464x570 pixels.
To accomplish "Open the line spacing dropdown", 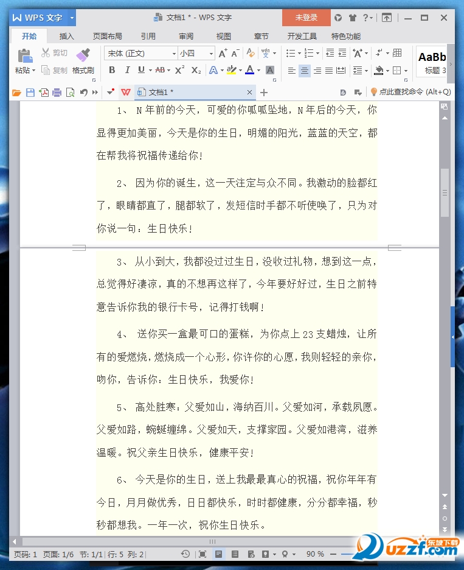I will (x=361, y=70).
